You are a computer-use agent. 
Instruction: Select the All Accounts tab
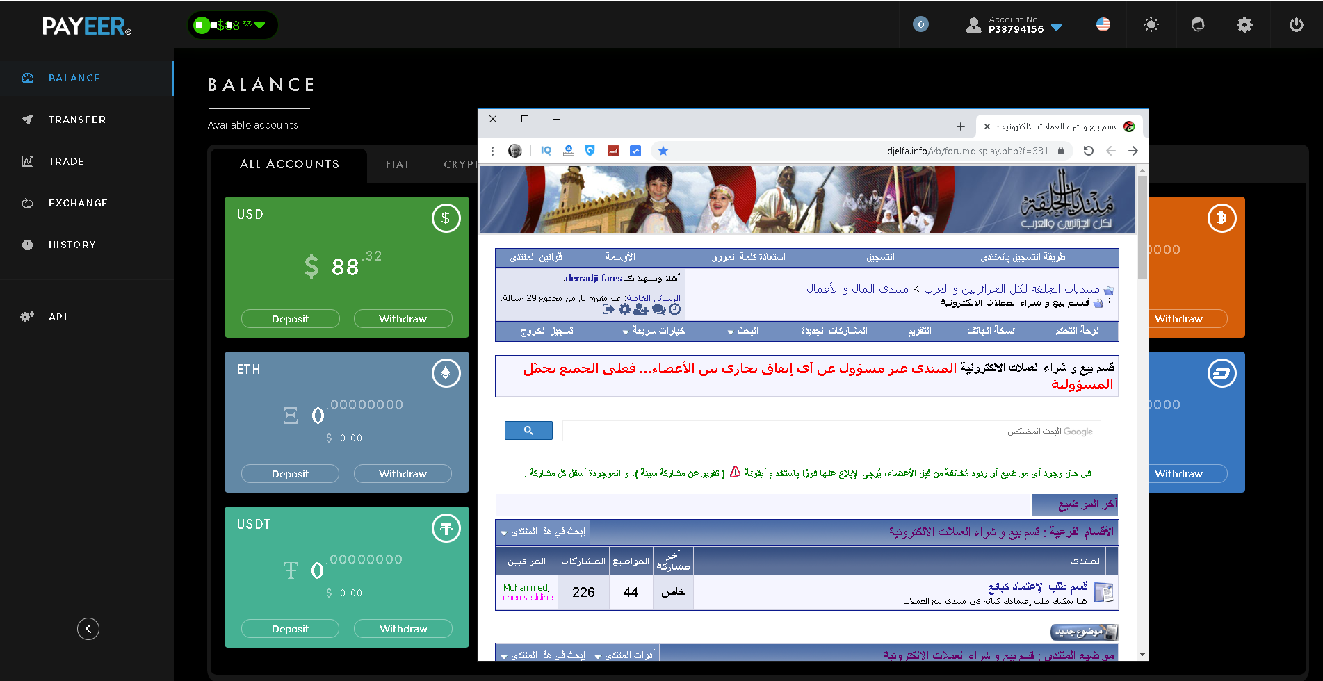(x=289, y=165)
